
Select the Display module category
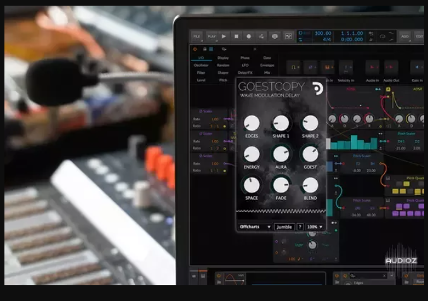pos(223,58)
